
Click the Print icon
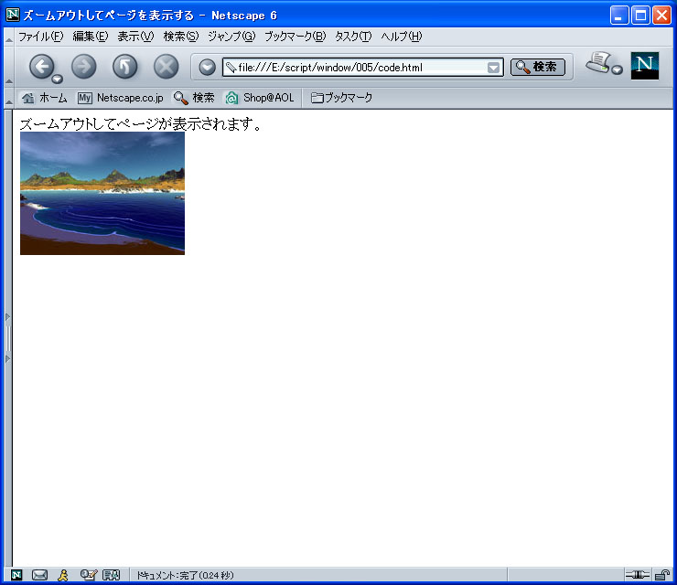pyautogui.click(x=598, y=62)
